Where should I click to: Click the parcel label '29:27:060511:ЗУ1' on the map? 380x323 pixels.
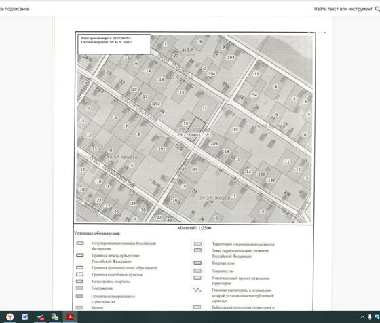tap(194, 135)
